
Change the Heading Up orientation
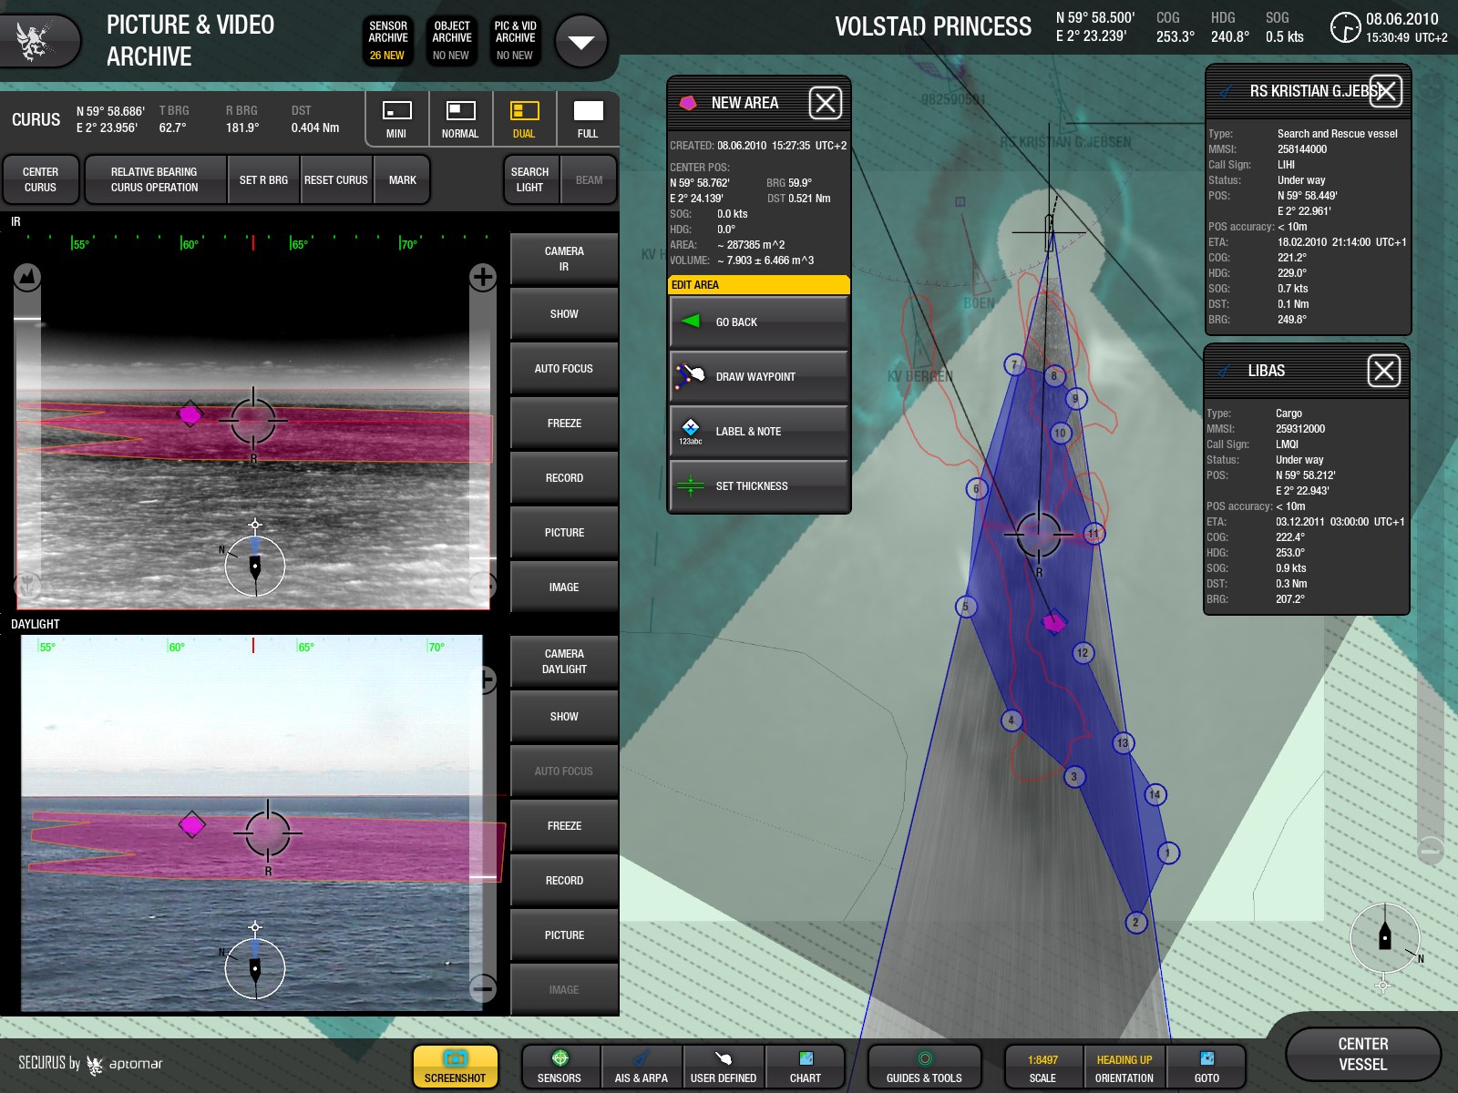1124,1067
